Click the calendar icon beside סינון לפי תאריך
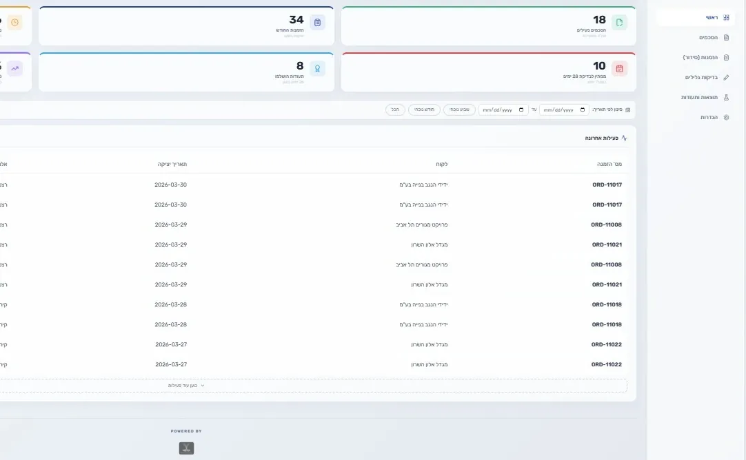The height and width of the screenshot is (460, 746). [627, 109]
